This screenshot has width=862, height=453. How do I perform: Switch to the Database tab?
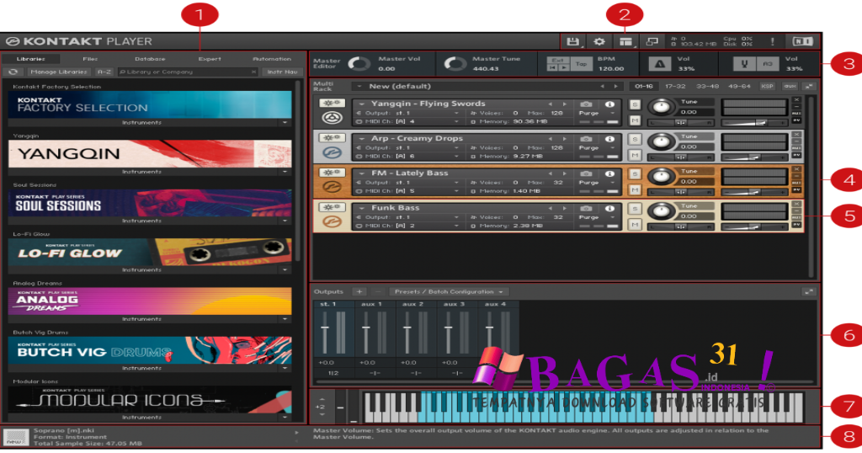[x=150, y=59]
